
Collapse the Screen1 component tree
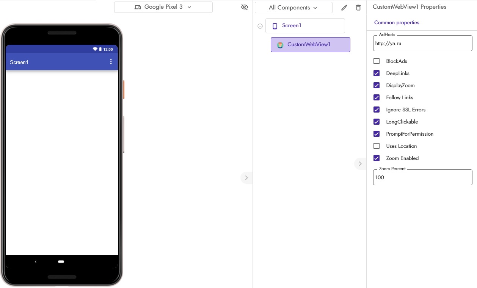click(x=260, y=26)
